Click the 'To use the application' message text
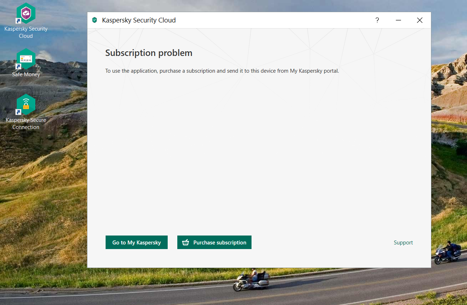The height and width of the screenshot is (305, 467). pyautogui.click(x=222, y=71)
